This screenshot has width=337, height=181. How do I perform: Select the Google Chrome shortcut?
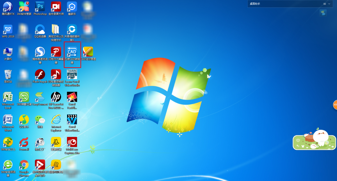pyautogui.click(x=24, y=165)
